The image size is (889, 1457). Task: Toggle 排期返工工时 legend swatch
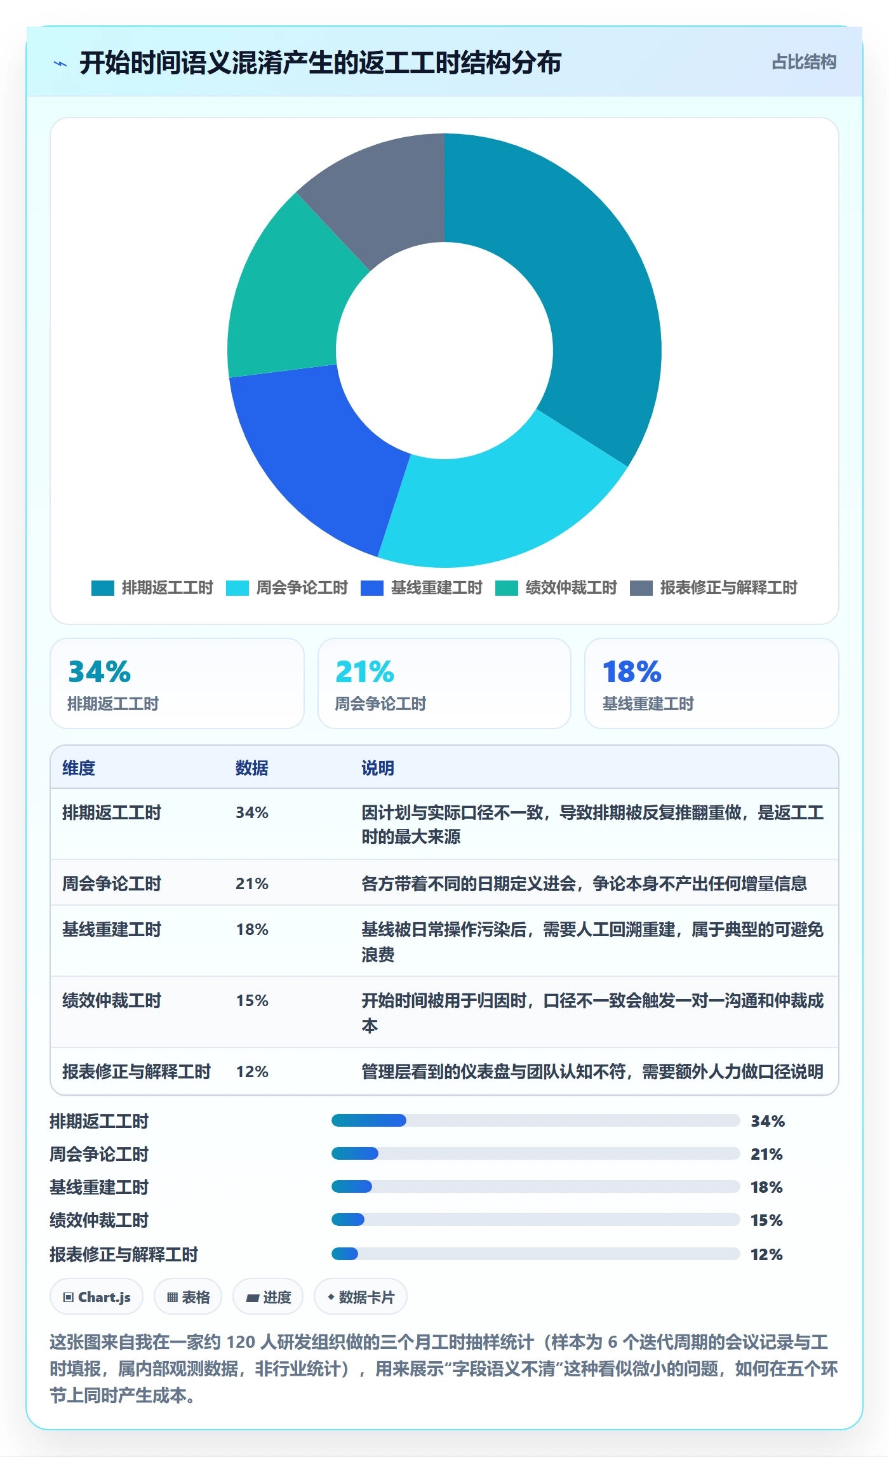[x=103, y=588]
